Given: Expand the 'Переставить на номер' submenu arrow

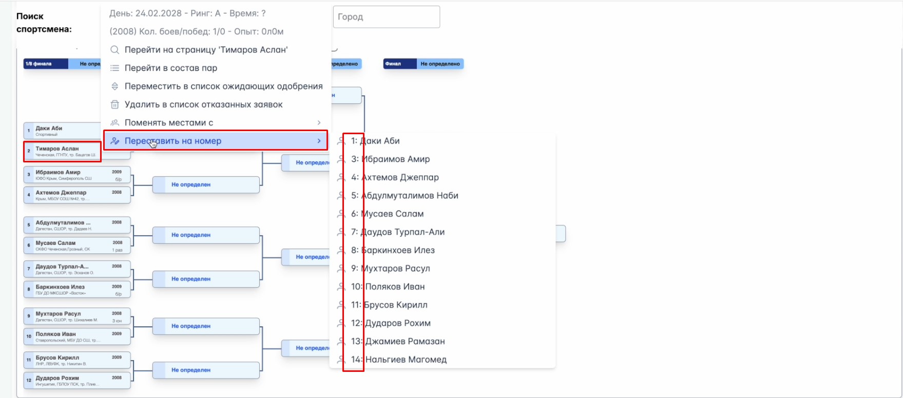Looking at the screenshot, I should (x=319, y=141).
